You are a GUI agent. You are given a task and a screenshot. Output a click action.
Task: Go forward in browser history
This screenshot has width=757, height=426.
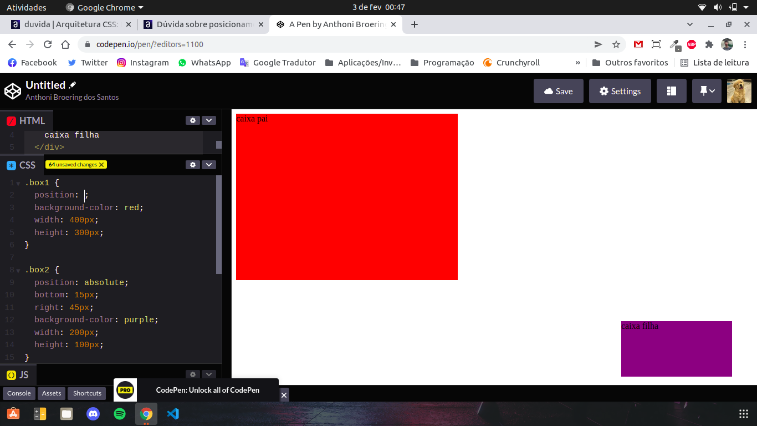click(x=30, y=44)
